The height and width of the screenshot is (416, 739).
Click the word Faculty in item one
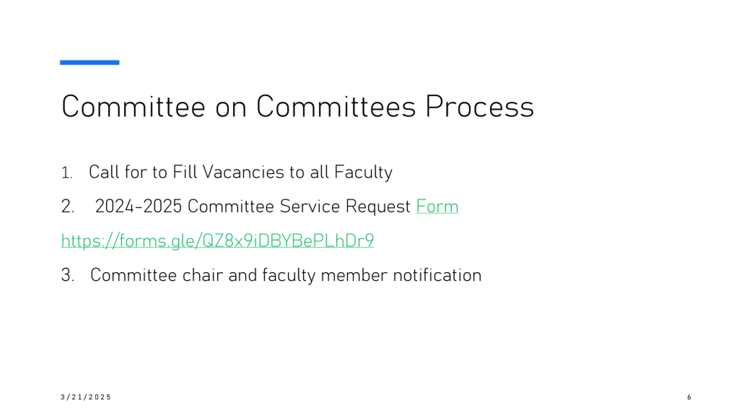[363, 172]
